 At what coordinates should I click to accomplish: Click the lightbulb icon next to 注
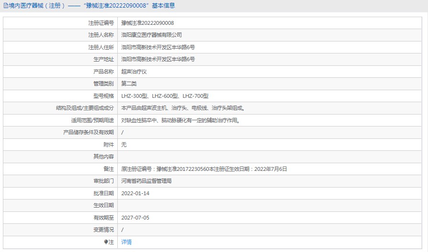pyautogui.click(x=106, y=242)
